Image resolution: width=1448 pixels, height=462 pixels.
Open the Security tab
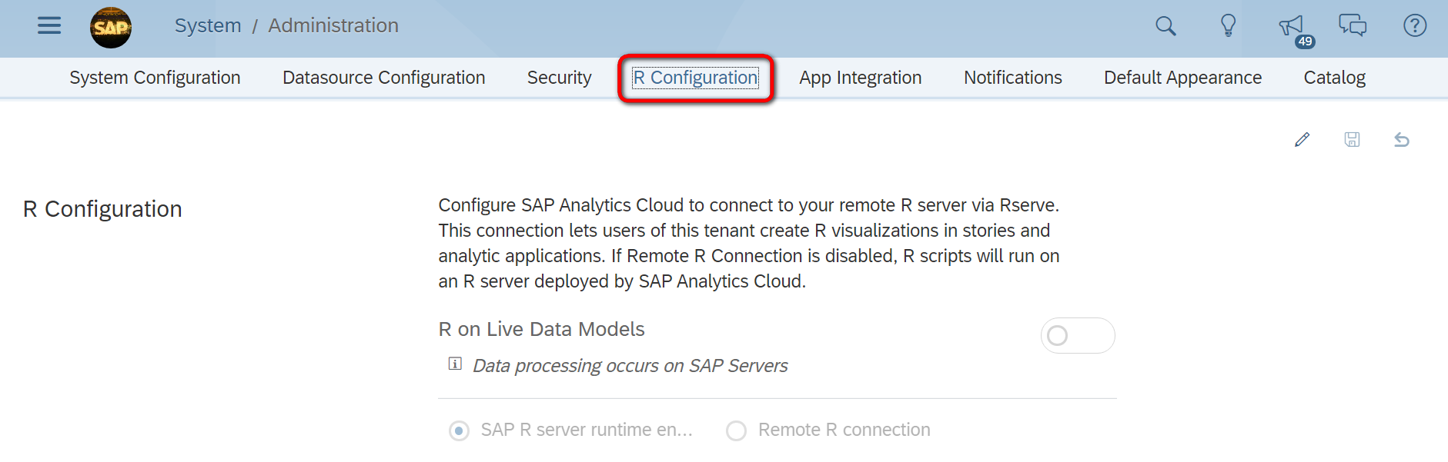click(x=559, y=78)
